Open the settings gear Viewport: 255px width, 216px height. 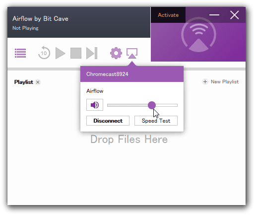point(116,53)
